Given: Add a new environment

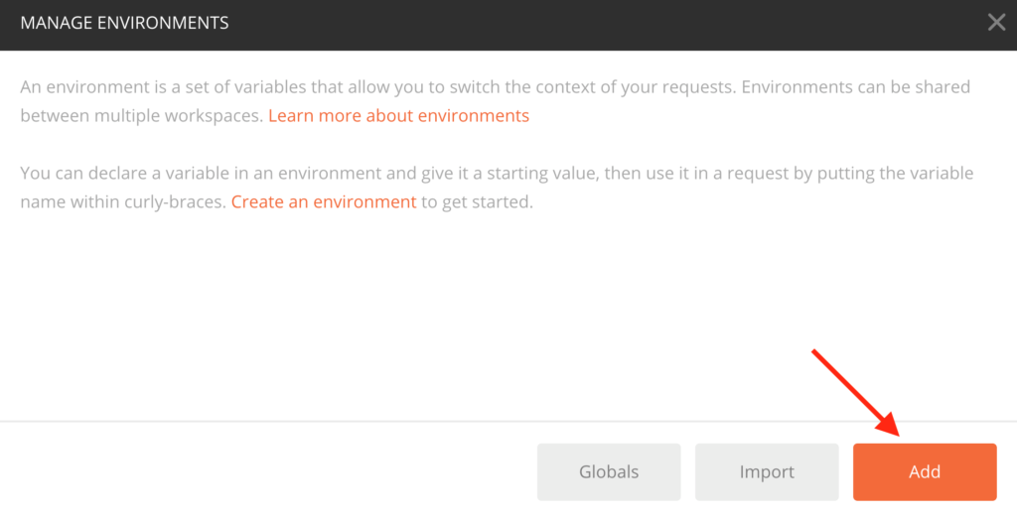Looking at the screenshot, I should 924,471.
